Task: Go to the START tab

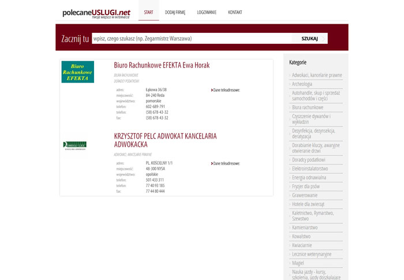Action: pos(149,12)
